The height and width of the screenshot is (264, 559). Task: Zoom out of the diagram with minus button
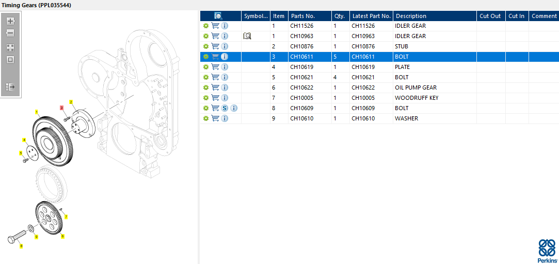tap(10, 33)
